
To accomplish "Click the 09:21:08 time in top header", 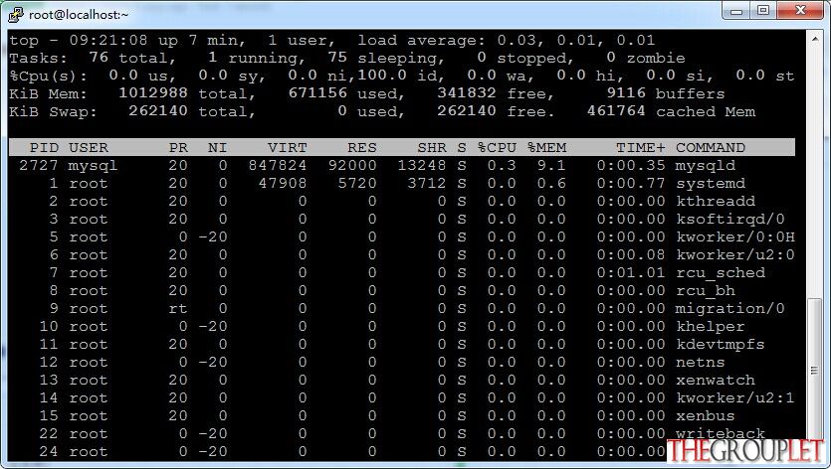I will tap(108, 40).
